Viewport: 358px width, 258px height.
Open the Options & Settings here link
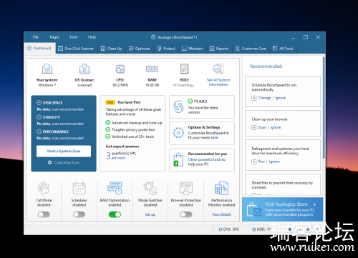pos(214,138)
